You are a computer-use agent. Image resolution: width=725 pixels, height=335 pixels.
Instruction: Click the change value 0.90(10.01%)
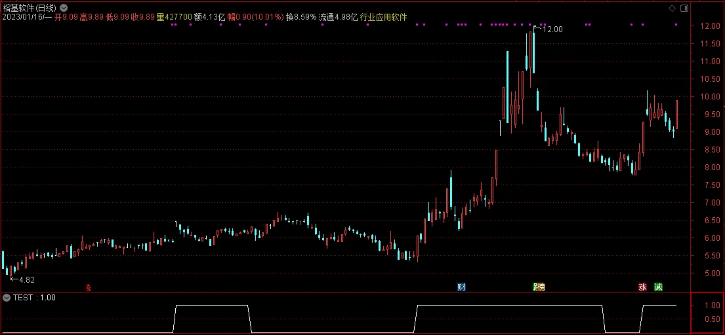tap(260, 17)
